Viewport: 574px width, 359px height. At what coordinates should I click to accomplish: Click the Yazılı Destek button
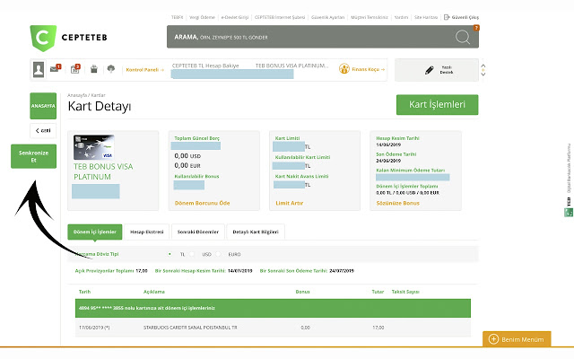pyautogui.click(x=437, y=70)
